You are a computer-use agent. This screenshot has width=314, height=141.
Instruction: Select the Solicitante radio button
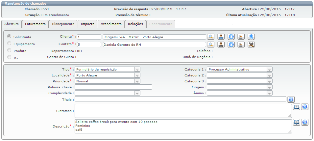tap(9, 37)
